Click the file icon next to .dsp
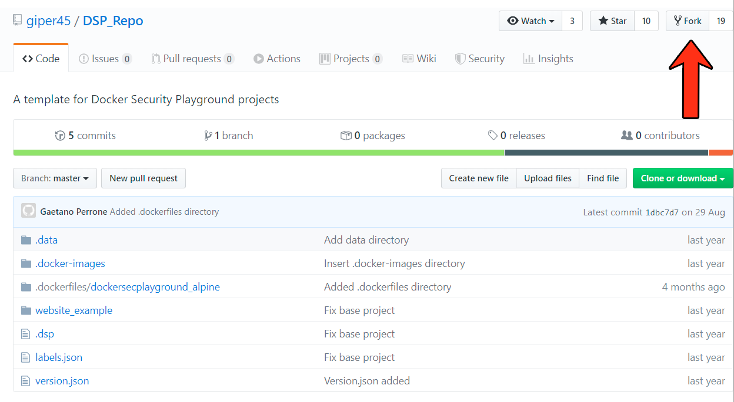The width and height of the screenshot is (734, 402). click(x=25, y=334)
